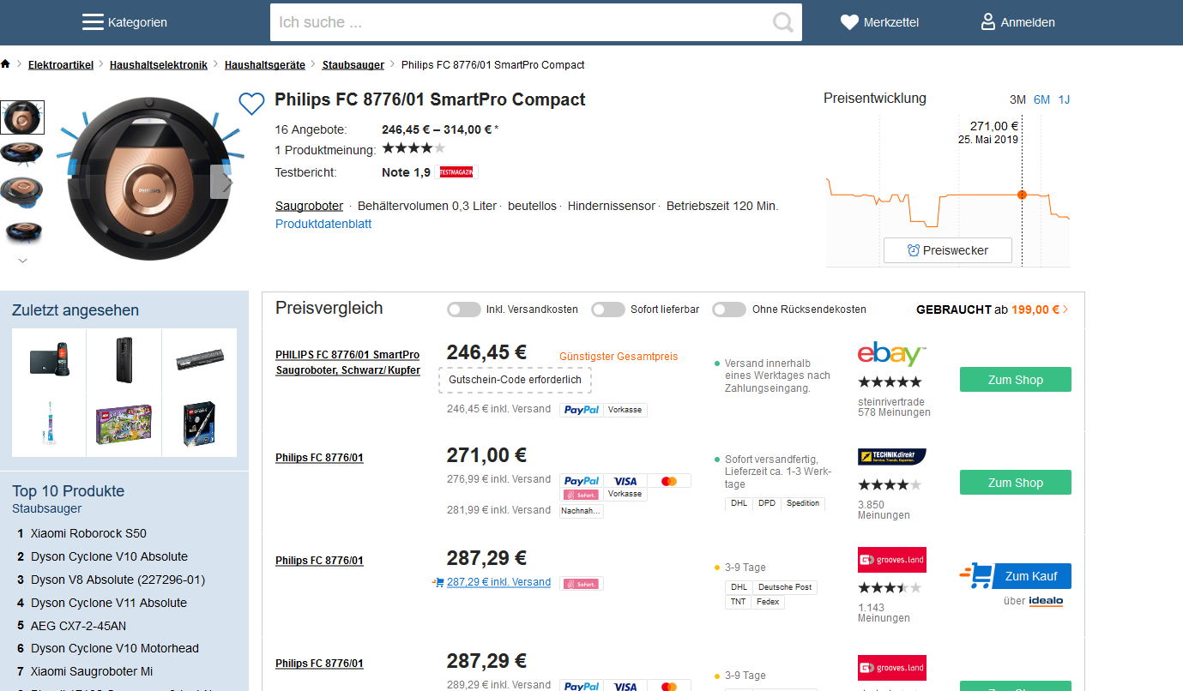This screenshot has height=691, width=1183.
Task: Toggle Inkl. Versandkosten switch
Action: 464,309
